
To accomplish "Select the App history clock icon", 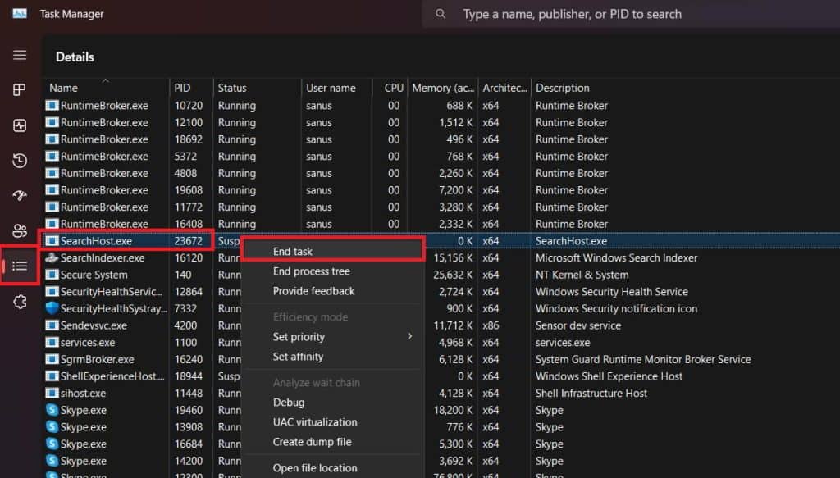I will (20, 161).
